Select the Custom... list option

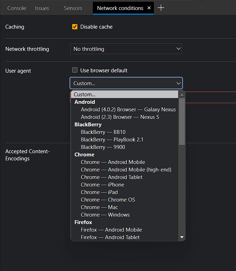click(x=85, y=95)
